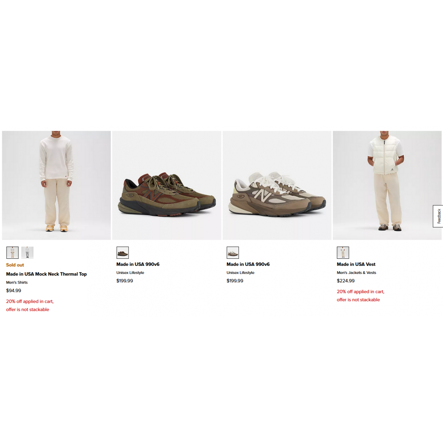Click the $94.99 price
443x443 pixels.
[14, 291]
